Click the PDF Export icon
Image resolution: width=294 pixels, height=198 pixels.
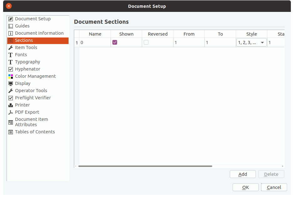pos(11,112)
